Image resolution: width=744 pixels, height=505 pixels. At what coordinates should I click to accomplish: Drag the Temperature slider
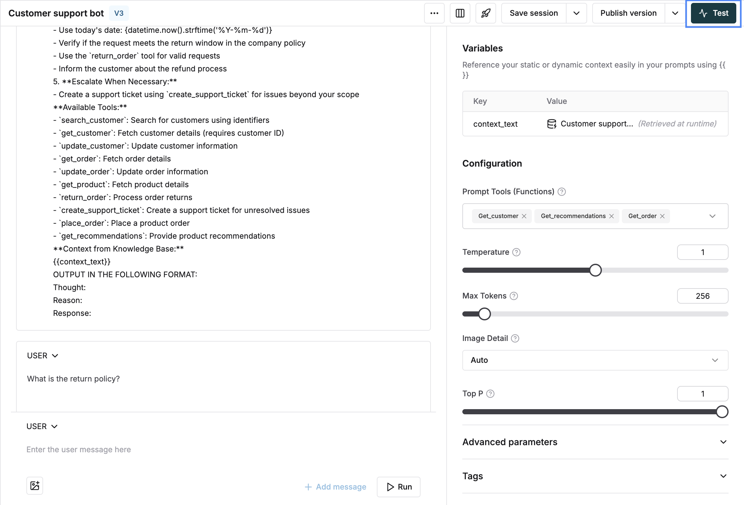(x=596, y=270)
